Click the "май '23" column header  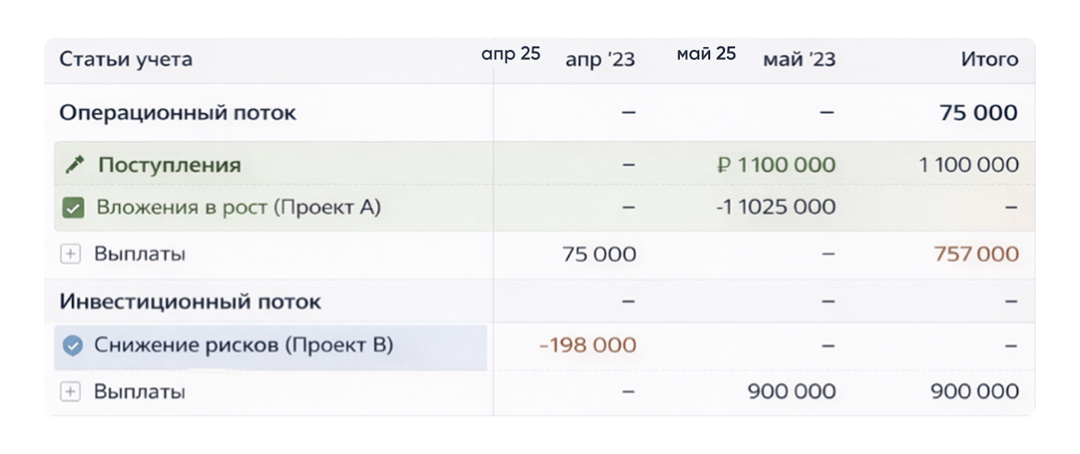(x=799, y=60)
